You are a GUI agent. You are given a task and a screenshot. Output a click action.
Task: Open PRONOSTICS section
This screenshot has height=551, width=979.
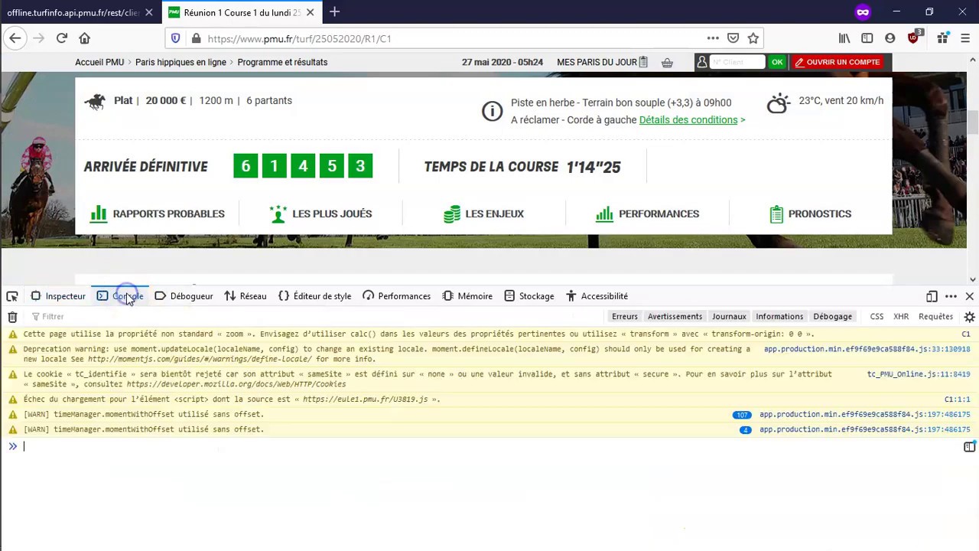(811, 214)
